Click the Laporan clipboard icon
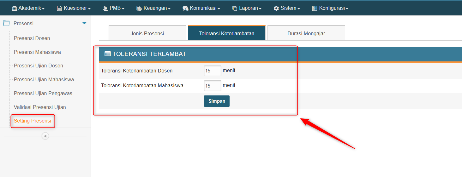The height and width of the screenshot is (177, 462). 235,9
